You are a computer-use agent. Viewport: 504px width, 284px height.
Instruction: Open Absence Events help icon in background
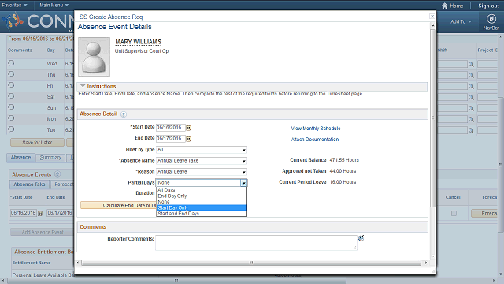click(x=57, y=174)
